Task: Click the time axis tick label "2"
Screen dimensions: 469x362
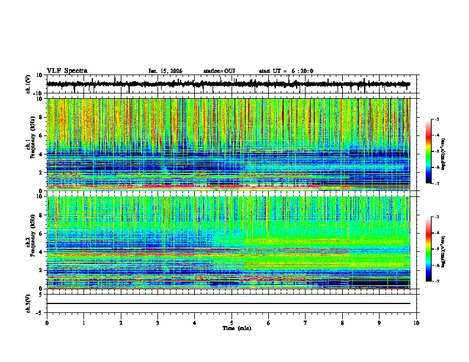Action: coord(121,323)
